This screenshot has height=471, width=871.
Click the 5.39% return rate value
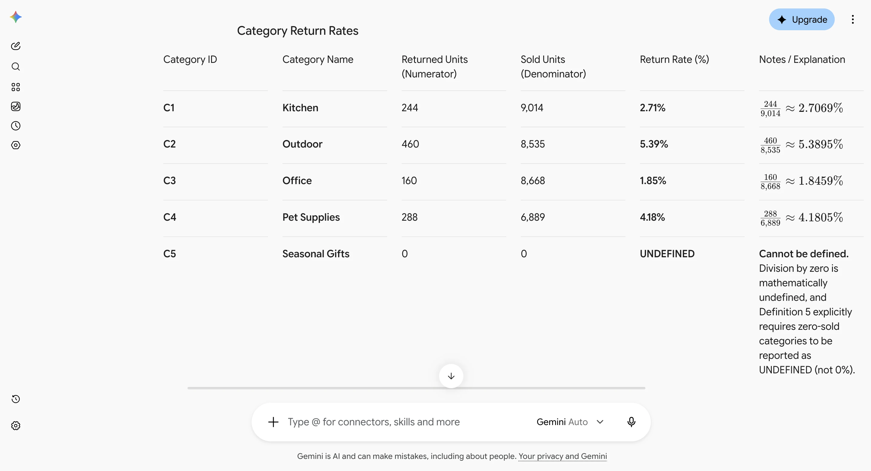click(654, 144)
